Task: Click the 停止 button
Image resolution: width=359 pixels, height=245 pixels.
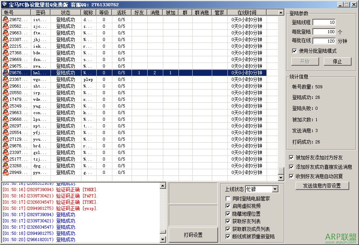Action: point(337,61)
